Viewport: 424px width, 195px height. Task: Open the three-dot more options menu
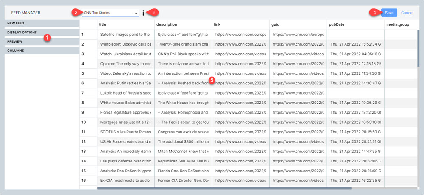pos(144,13)
